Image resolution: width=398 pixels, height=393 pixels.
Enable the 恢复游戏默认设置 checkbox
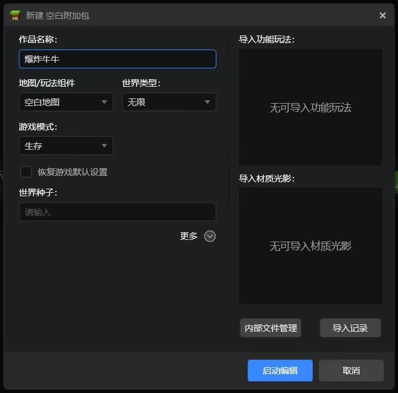[x=26, y=172]
